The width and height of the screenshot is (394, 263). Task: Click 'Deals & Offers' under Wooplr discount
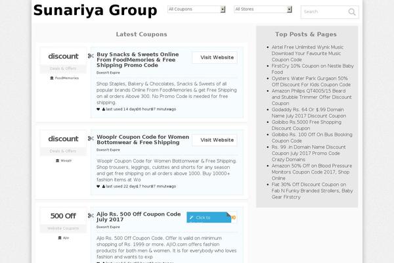point(63,151)
